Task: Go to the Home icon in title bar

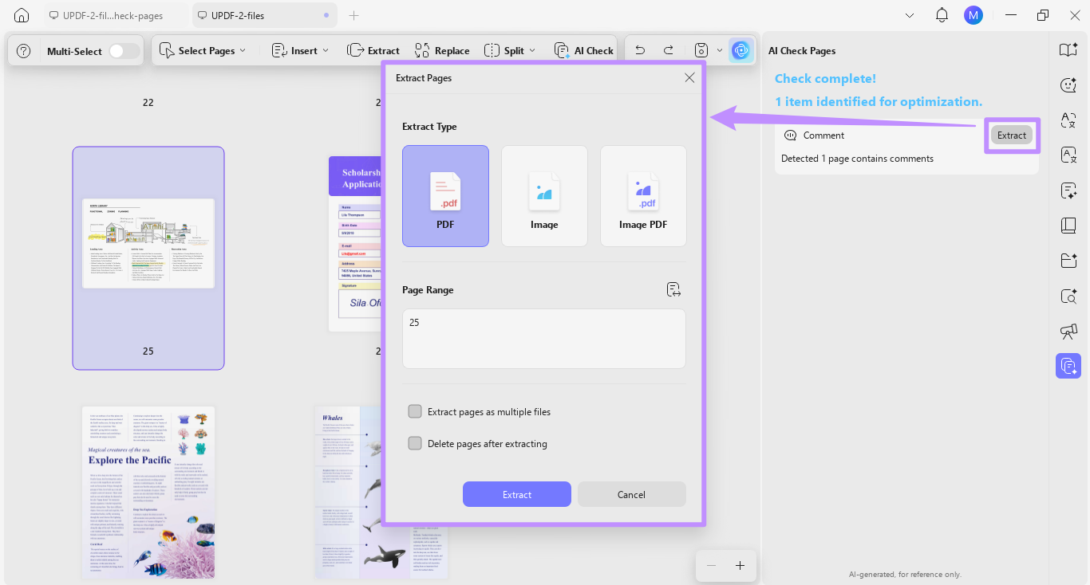Action: pos(22,15)
